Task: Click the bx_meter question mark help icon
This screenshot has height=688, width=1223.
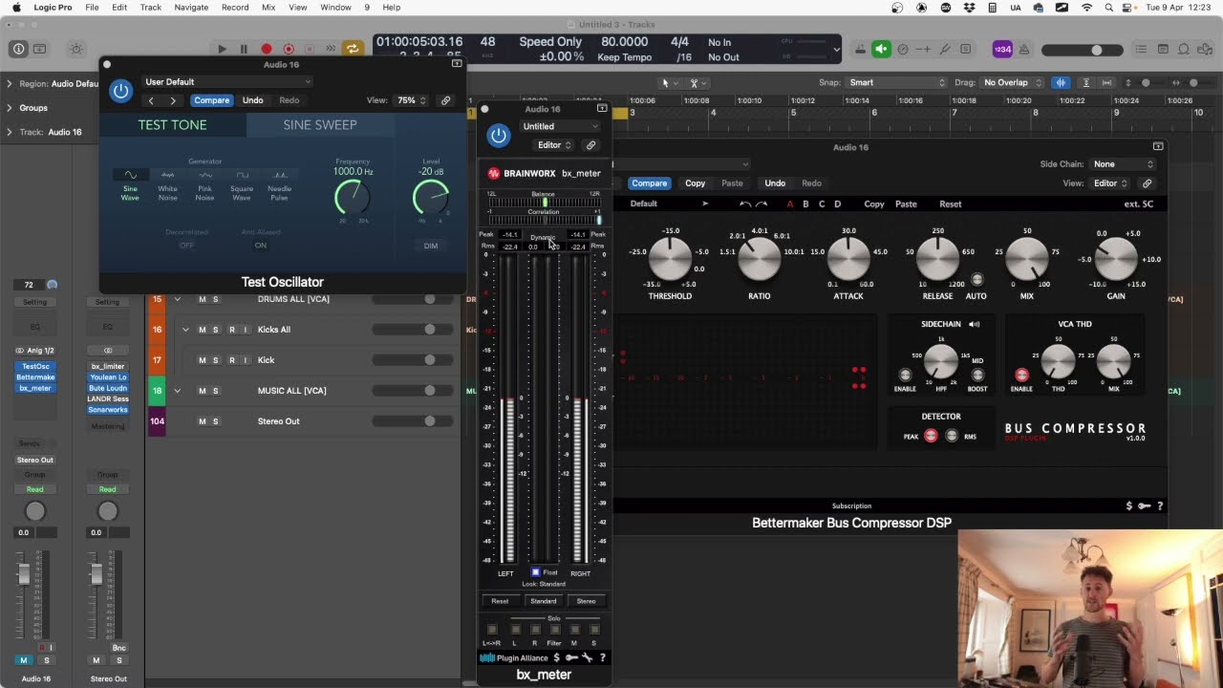Action: pos(602,657)
